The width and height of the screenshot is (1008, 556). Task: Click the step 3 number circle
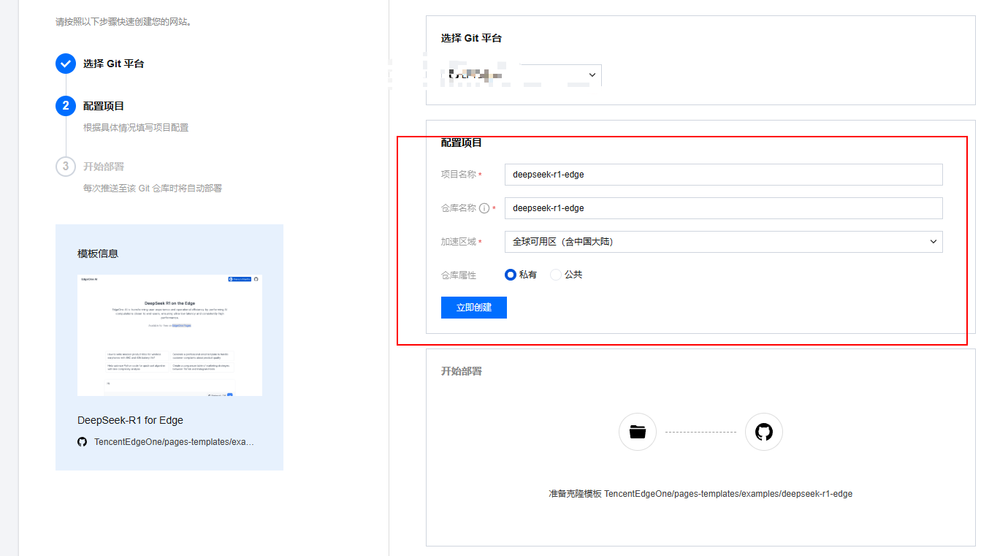[x=66, y=167]
